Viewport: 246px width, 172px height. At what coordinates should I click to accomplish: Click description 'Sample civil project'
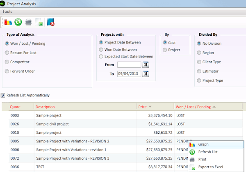(52, 124)
